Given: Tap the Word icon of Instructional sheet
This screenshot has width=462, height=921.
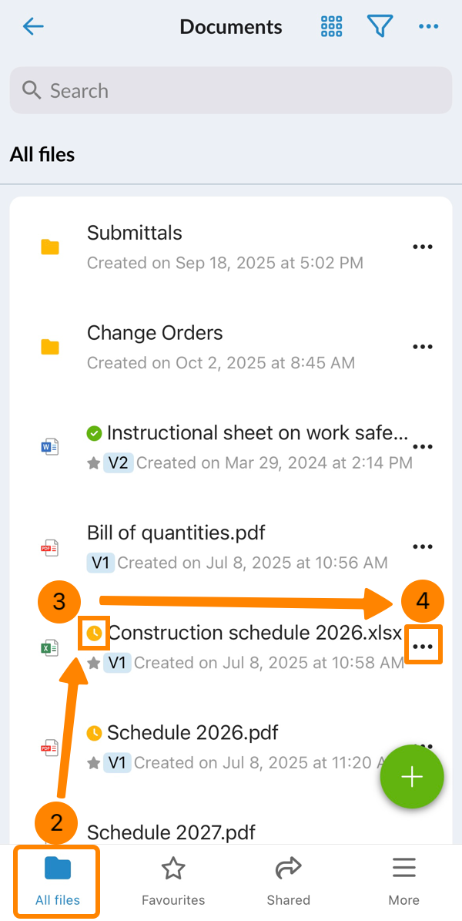Looking at the screenshot, I should point(50,446).
